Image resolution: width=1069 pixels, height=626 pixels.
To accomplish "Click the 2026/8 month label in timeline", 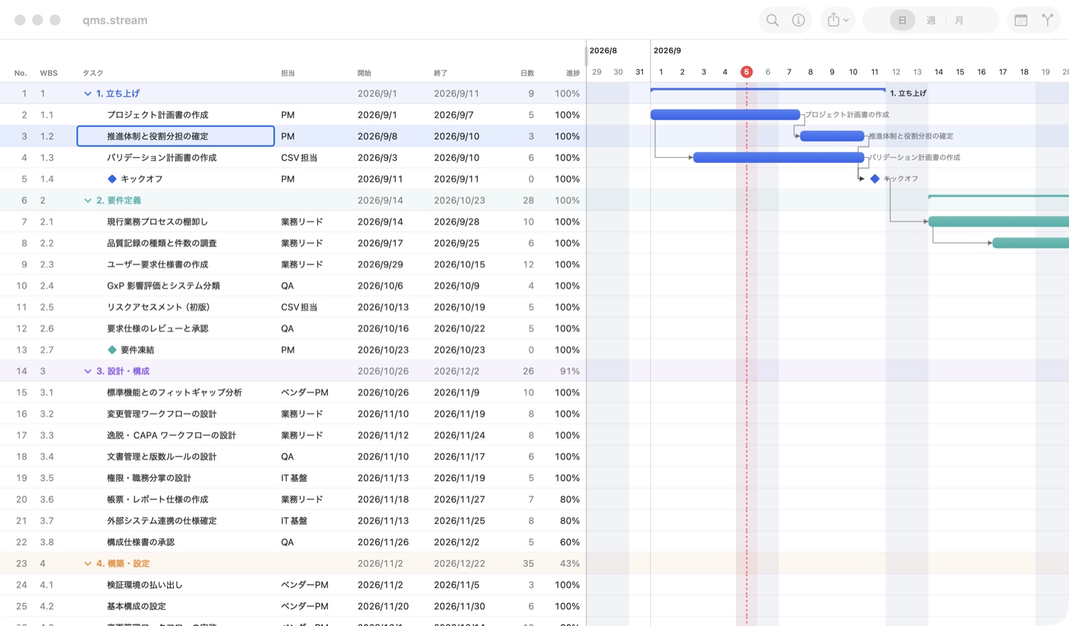I will [603, 51].
